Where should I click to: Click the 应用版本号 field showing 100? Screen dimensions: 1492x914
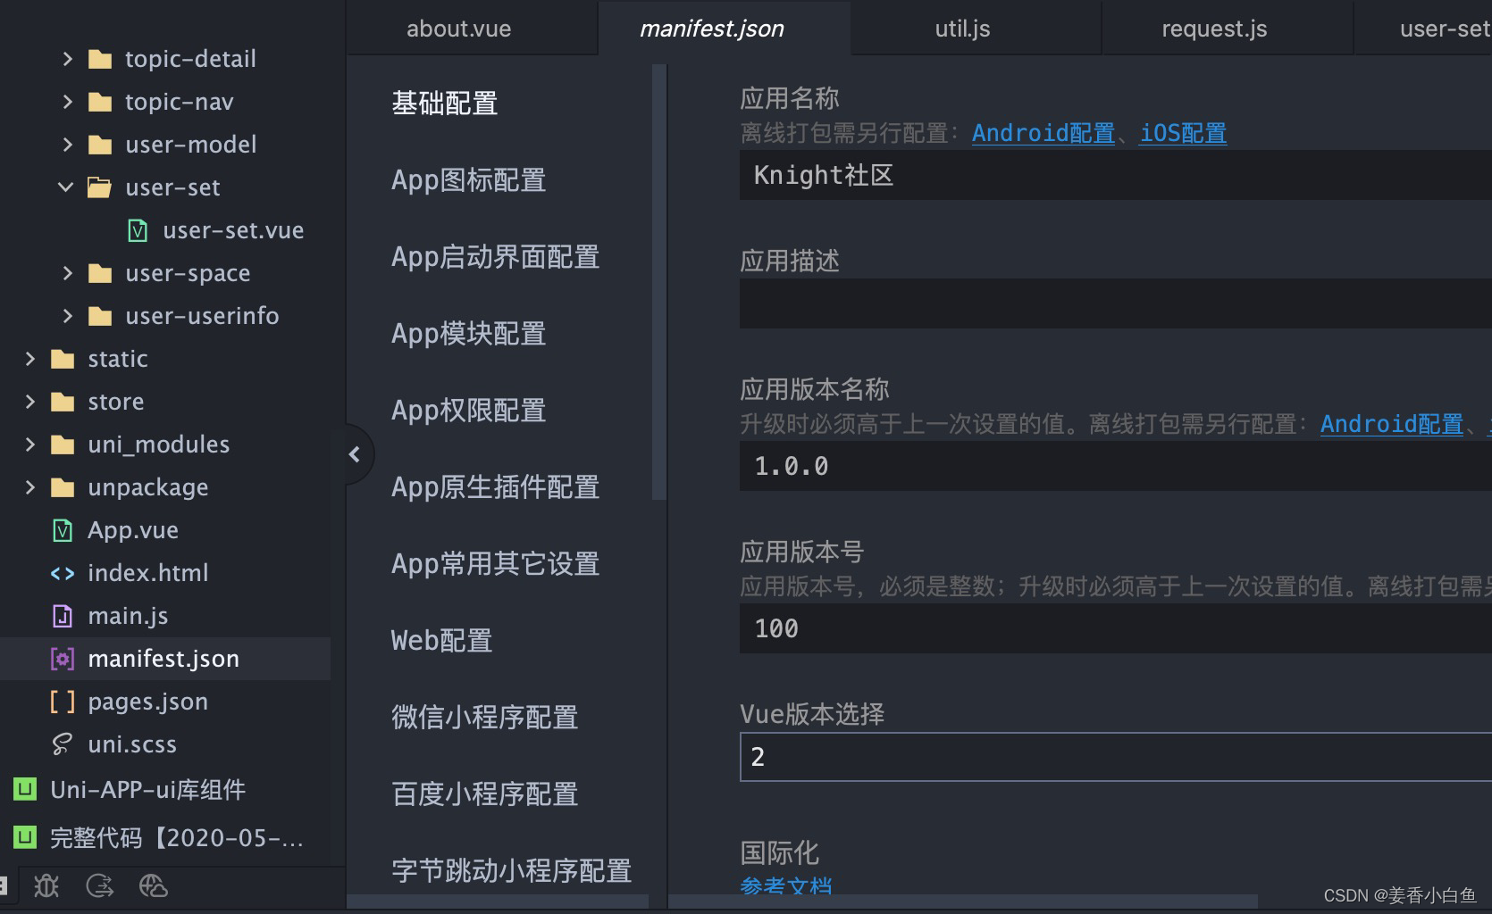[1116, 628]
